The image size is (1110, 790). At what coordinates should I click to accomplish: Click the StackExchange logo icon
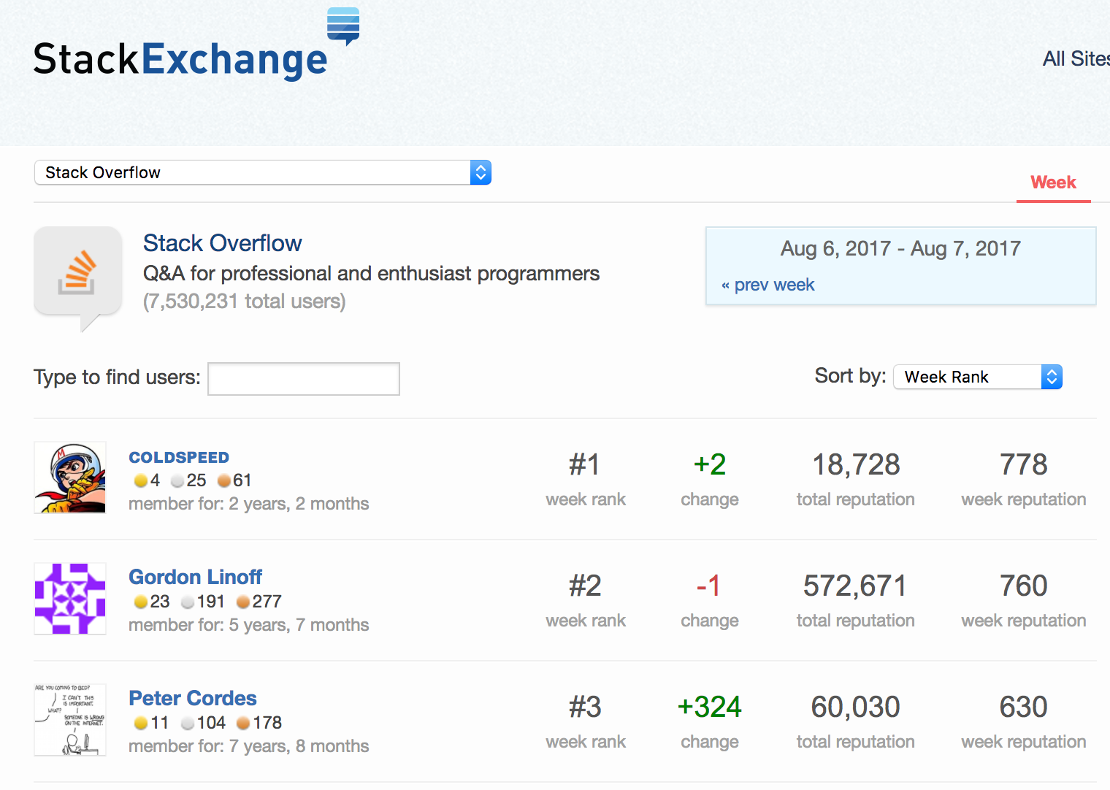(x=342, y=26)
